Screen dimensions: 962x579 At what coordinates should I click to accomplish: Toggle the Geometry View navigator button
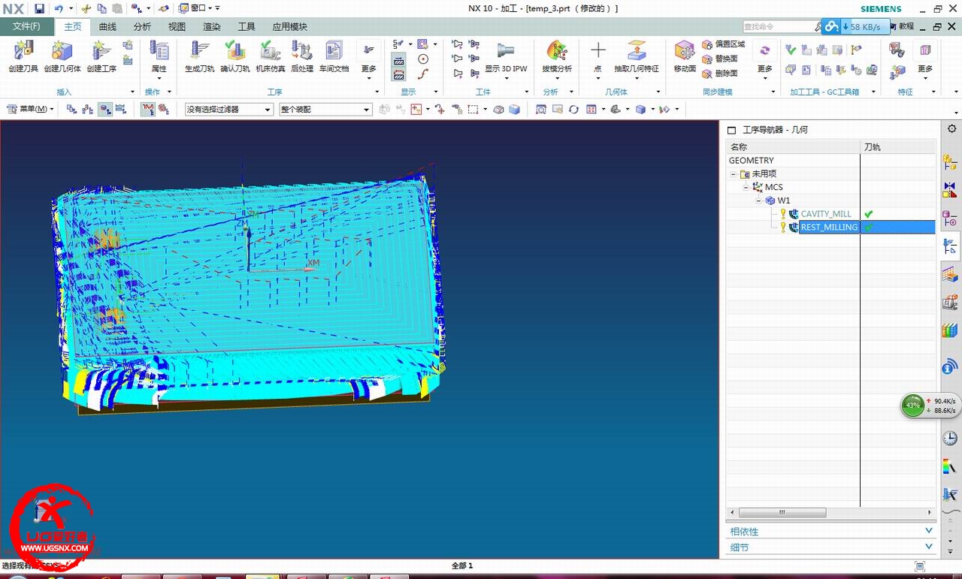104,109
